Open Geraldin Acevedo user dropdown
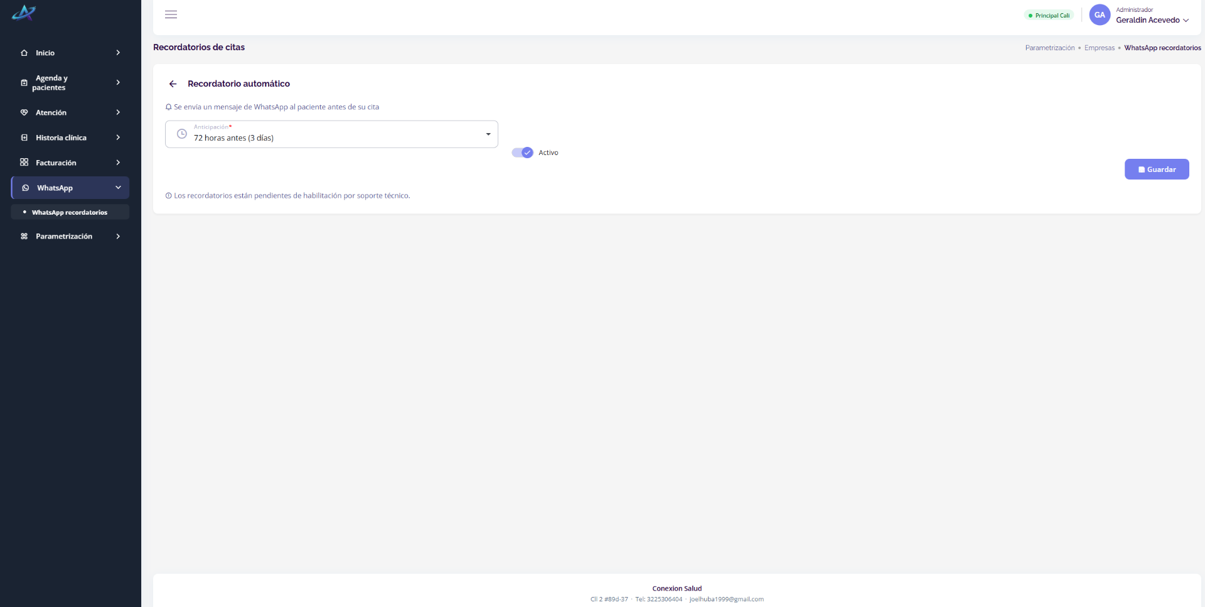The image size is (1205, 607). [x=1152, y=20]
